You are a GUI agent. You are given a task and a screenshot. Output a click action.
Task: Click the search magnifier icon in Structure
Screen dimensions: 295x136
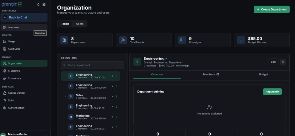pyautogui.click(x=65, y=65)
